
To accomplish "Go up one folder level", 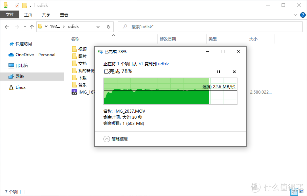I will tap(32, 27).
